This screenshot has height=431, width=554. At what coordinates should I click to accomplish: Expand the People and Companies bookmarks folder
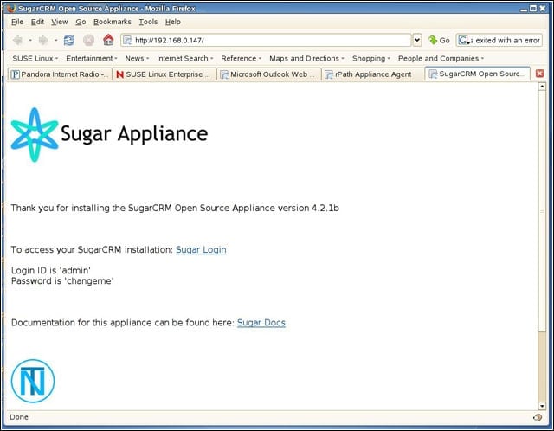pyautogui.click(x=441, y=58)
